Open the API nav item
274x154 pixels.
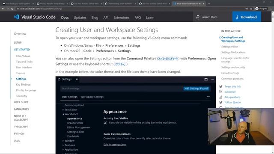click(106, 18)
